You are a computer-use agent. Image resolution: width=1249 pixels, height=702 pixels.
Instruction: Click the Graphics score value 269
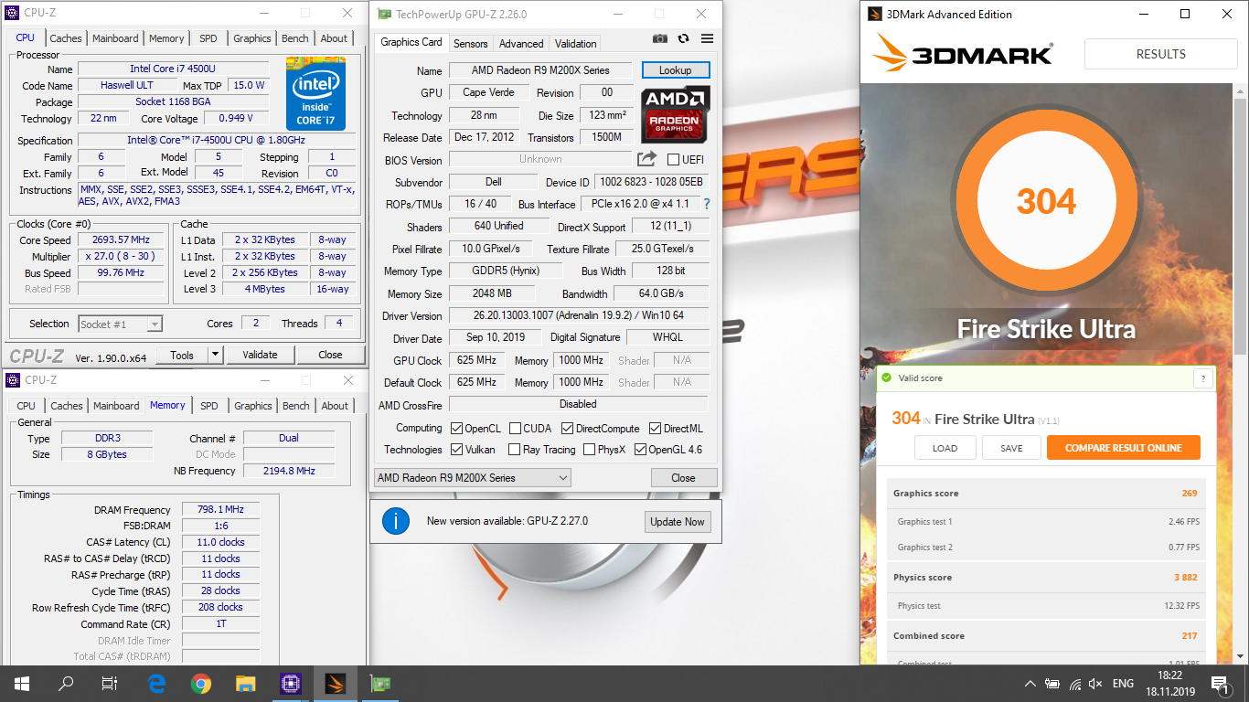click(1189, 493)
